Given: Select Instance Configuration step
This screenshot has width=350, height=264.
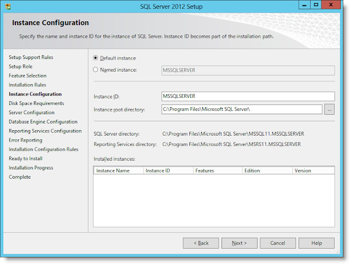Looking at the screenshot, I should tap(35, 94).
